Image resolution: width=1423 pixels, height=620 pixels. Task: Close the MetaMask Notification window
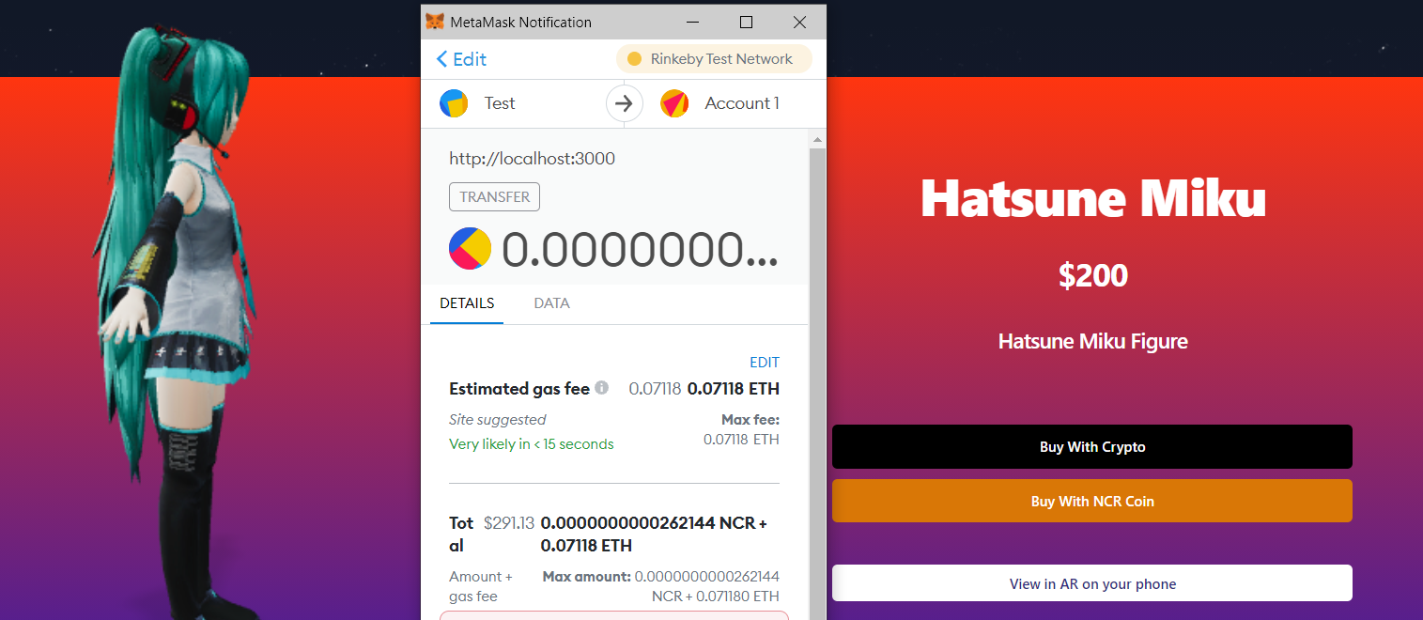[799, 22]
